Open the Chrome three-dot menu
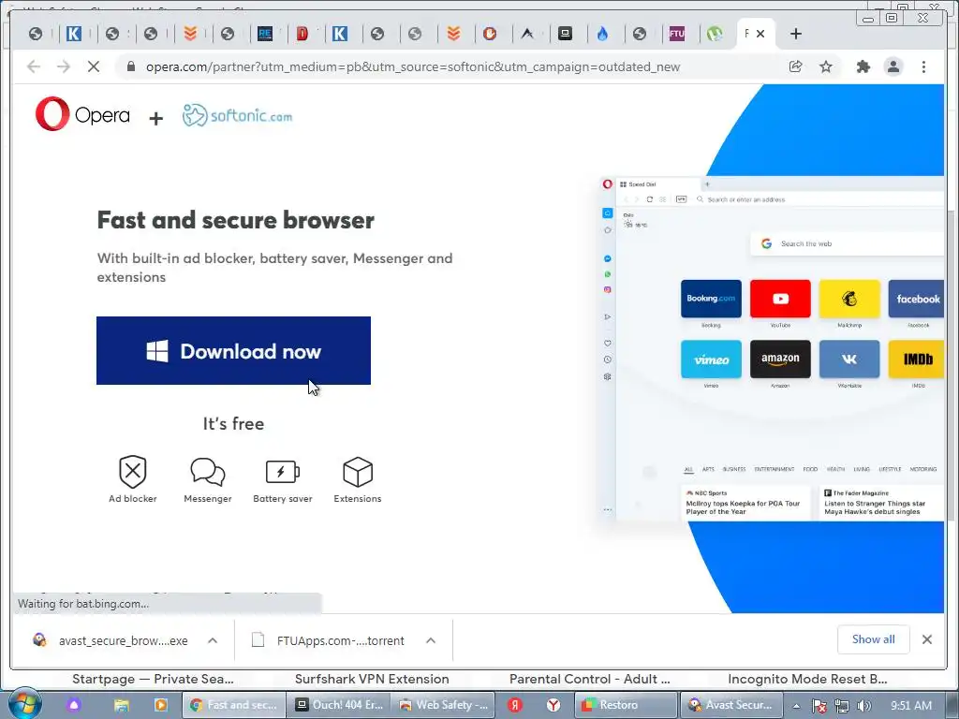The width and height of the screenshot is (959, 719). coord(923,66)
